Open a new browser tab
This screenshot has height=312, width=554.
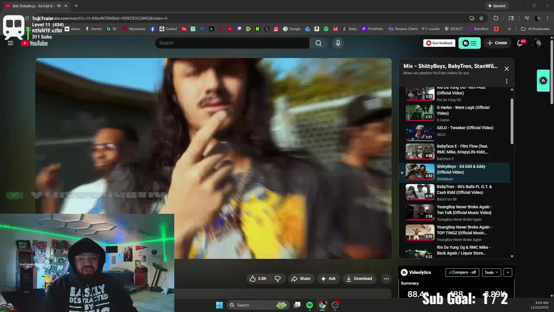(x=76, y=6)
